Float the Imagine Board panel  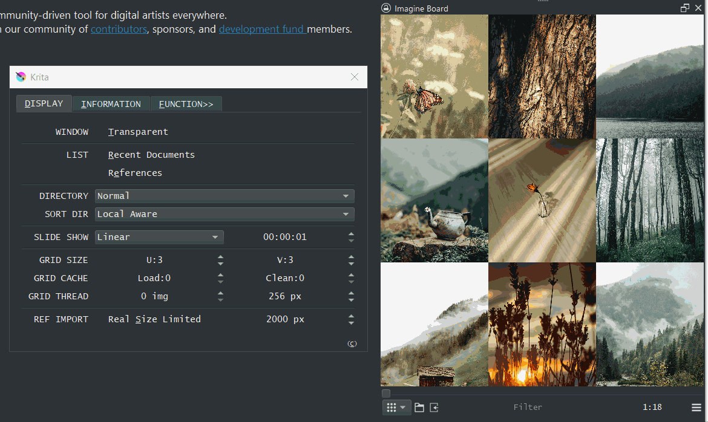[x=684, y=8]
